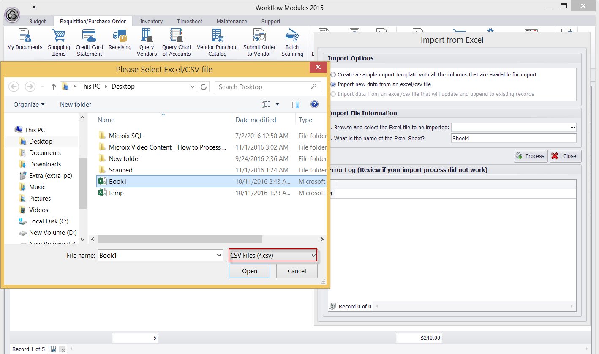Switch to the Timesheet tab
Image resolution: width=599 pixels, height=354 pixels.
click(190, 21)
